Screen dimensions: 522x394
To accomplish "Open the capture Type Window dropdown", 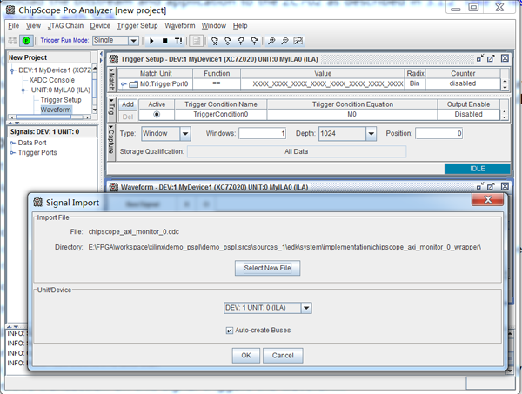I will click(185, 134).
